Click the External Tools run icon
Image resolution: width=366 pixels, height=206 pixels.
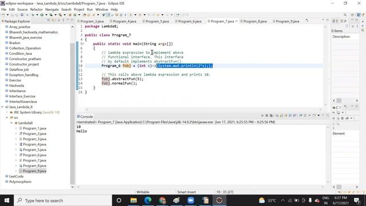coord(61,15)
